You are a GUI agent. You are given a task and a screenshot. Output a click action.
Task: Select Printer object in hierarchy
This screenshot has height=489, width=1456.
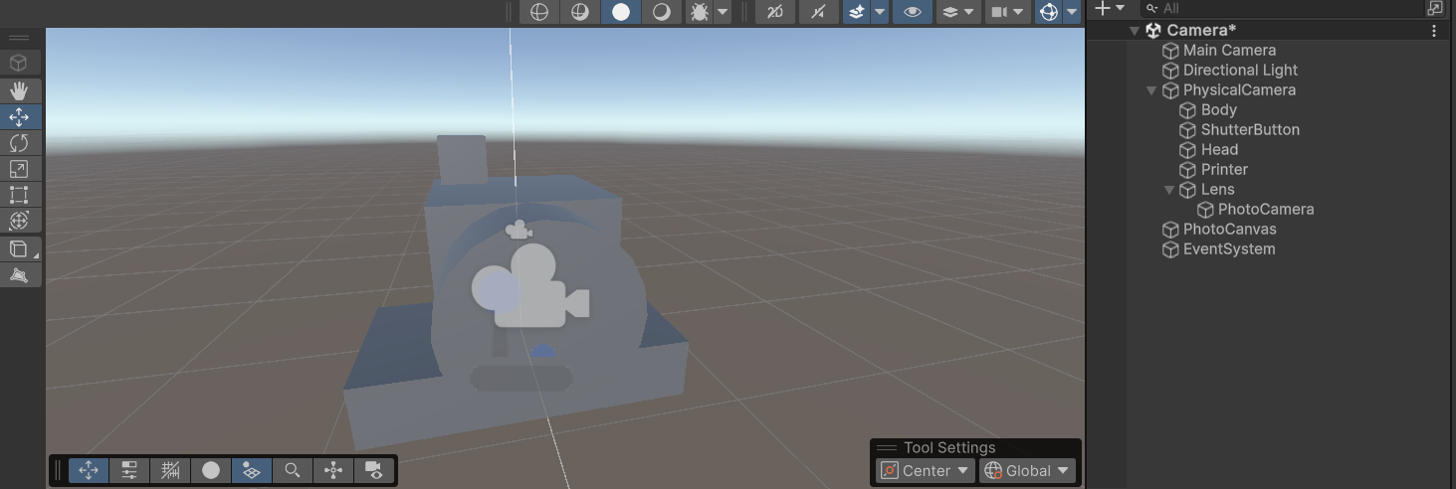point(1224,169)
